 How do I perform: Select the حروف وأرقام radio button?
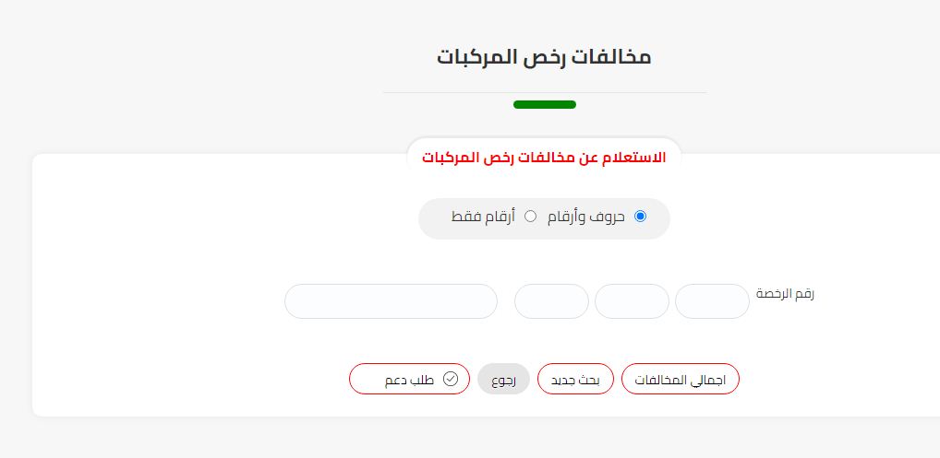coord(640,217)
